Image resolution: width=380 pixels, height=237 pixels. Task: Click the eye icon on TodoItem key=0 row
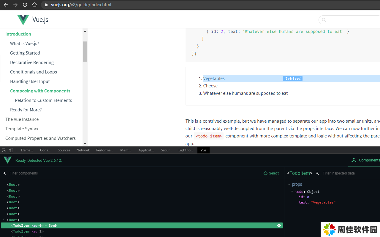[x=279, y=225]
